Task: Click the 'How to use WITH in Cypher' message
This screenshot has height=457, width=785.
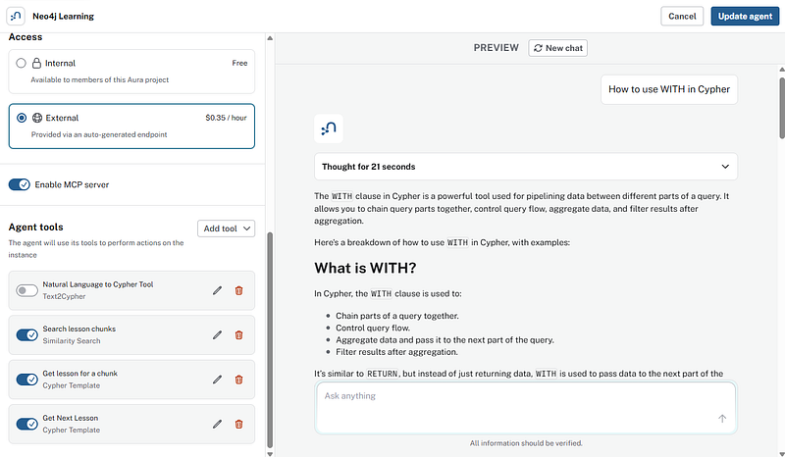Action: coord(669,89)
